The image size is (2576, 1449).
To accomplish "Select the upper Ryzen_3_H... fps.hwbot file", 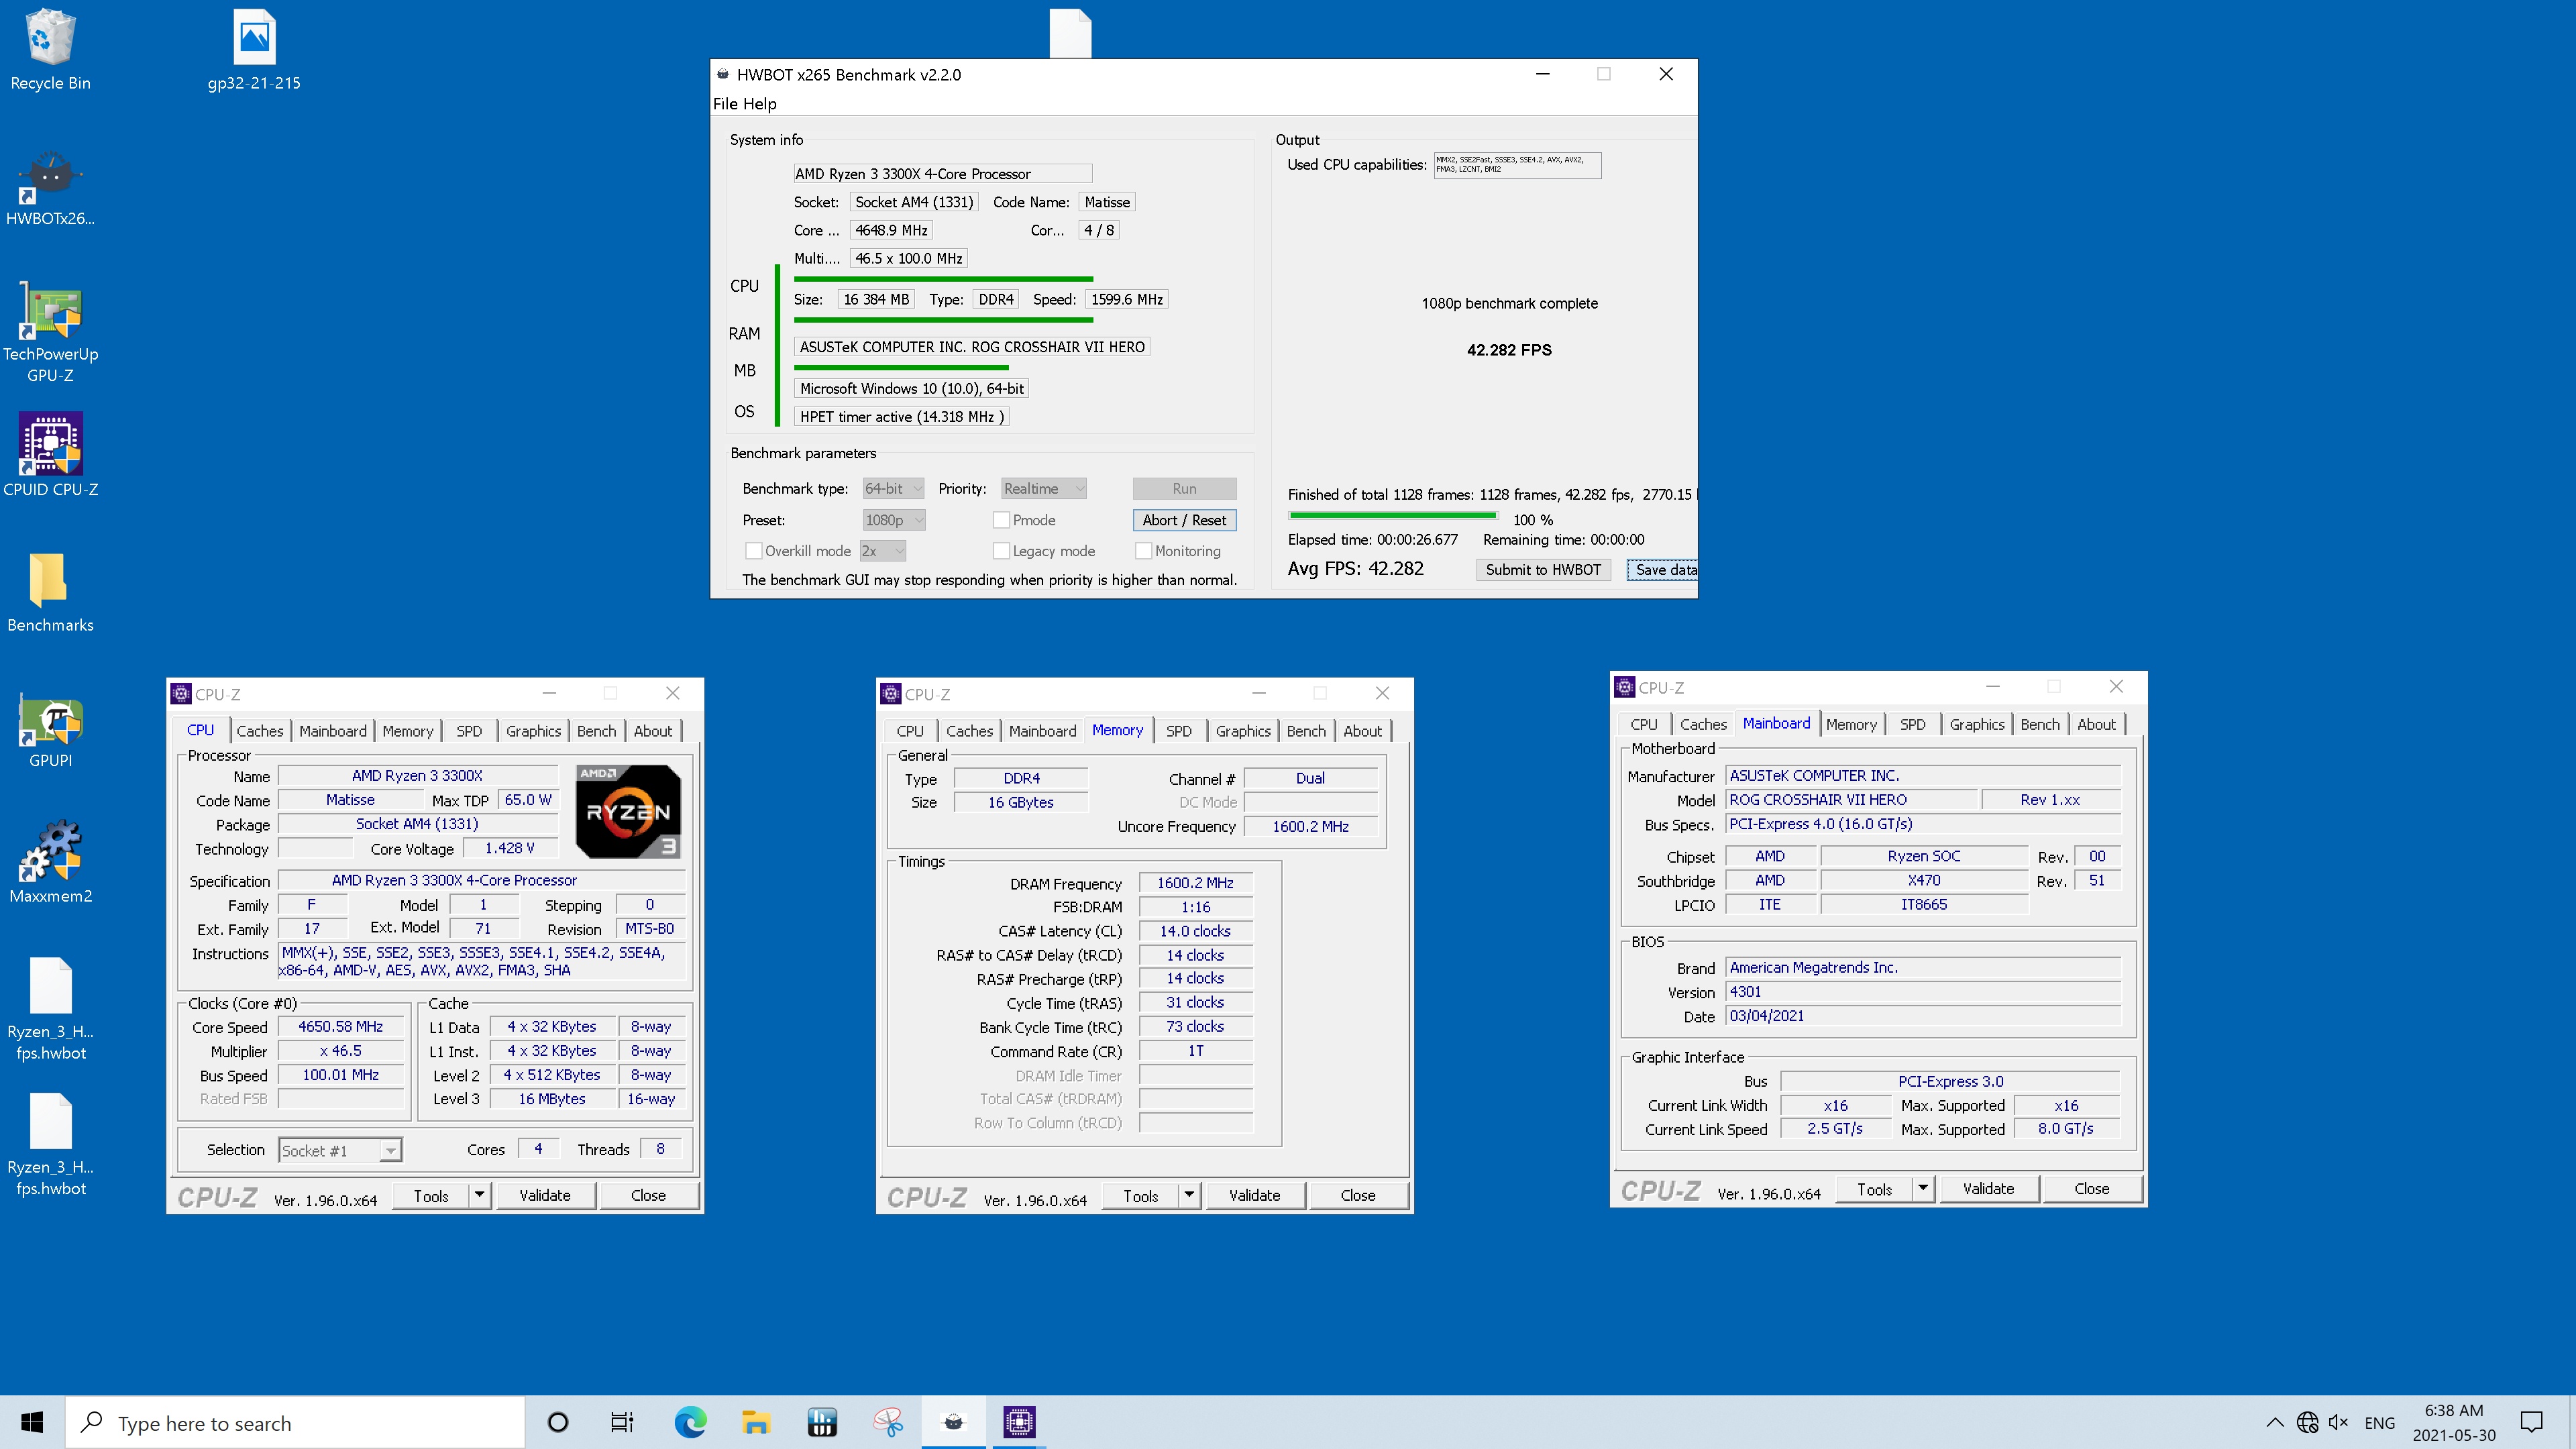I will [x=50, y=1008].
